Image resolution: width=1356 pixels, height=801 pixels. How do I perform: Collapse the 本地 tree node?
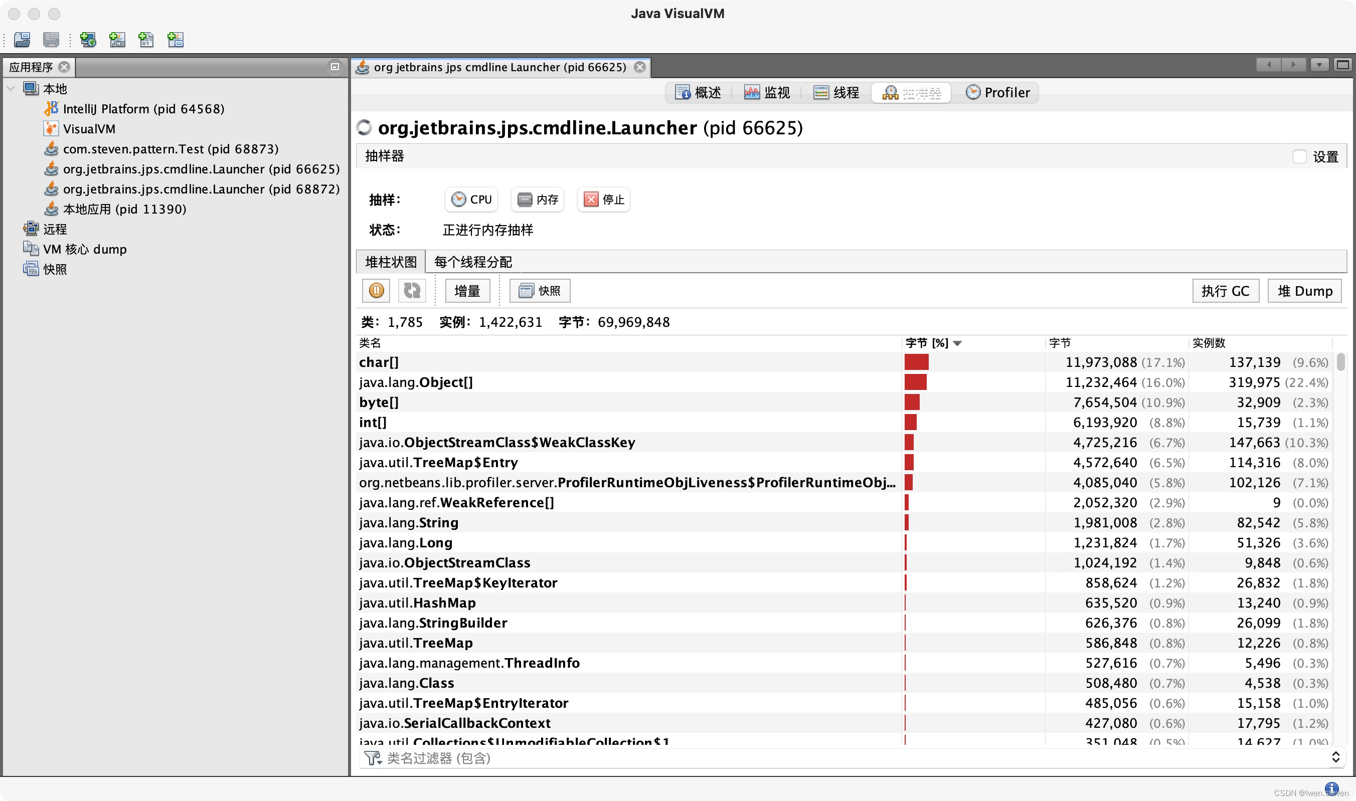[11, 89]
